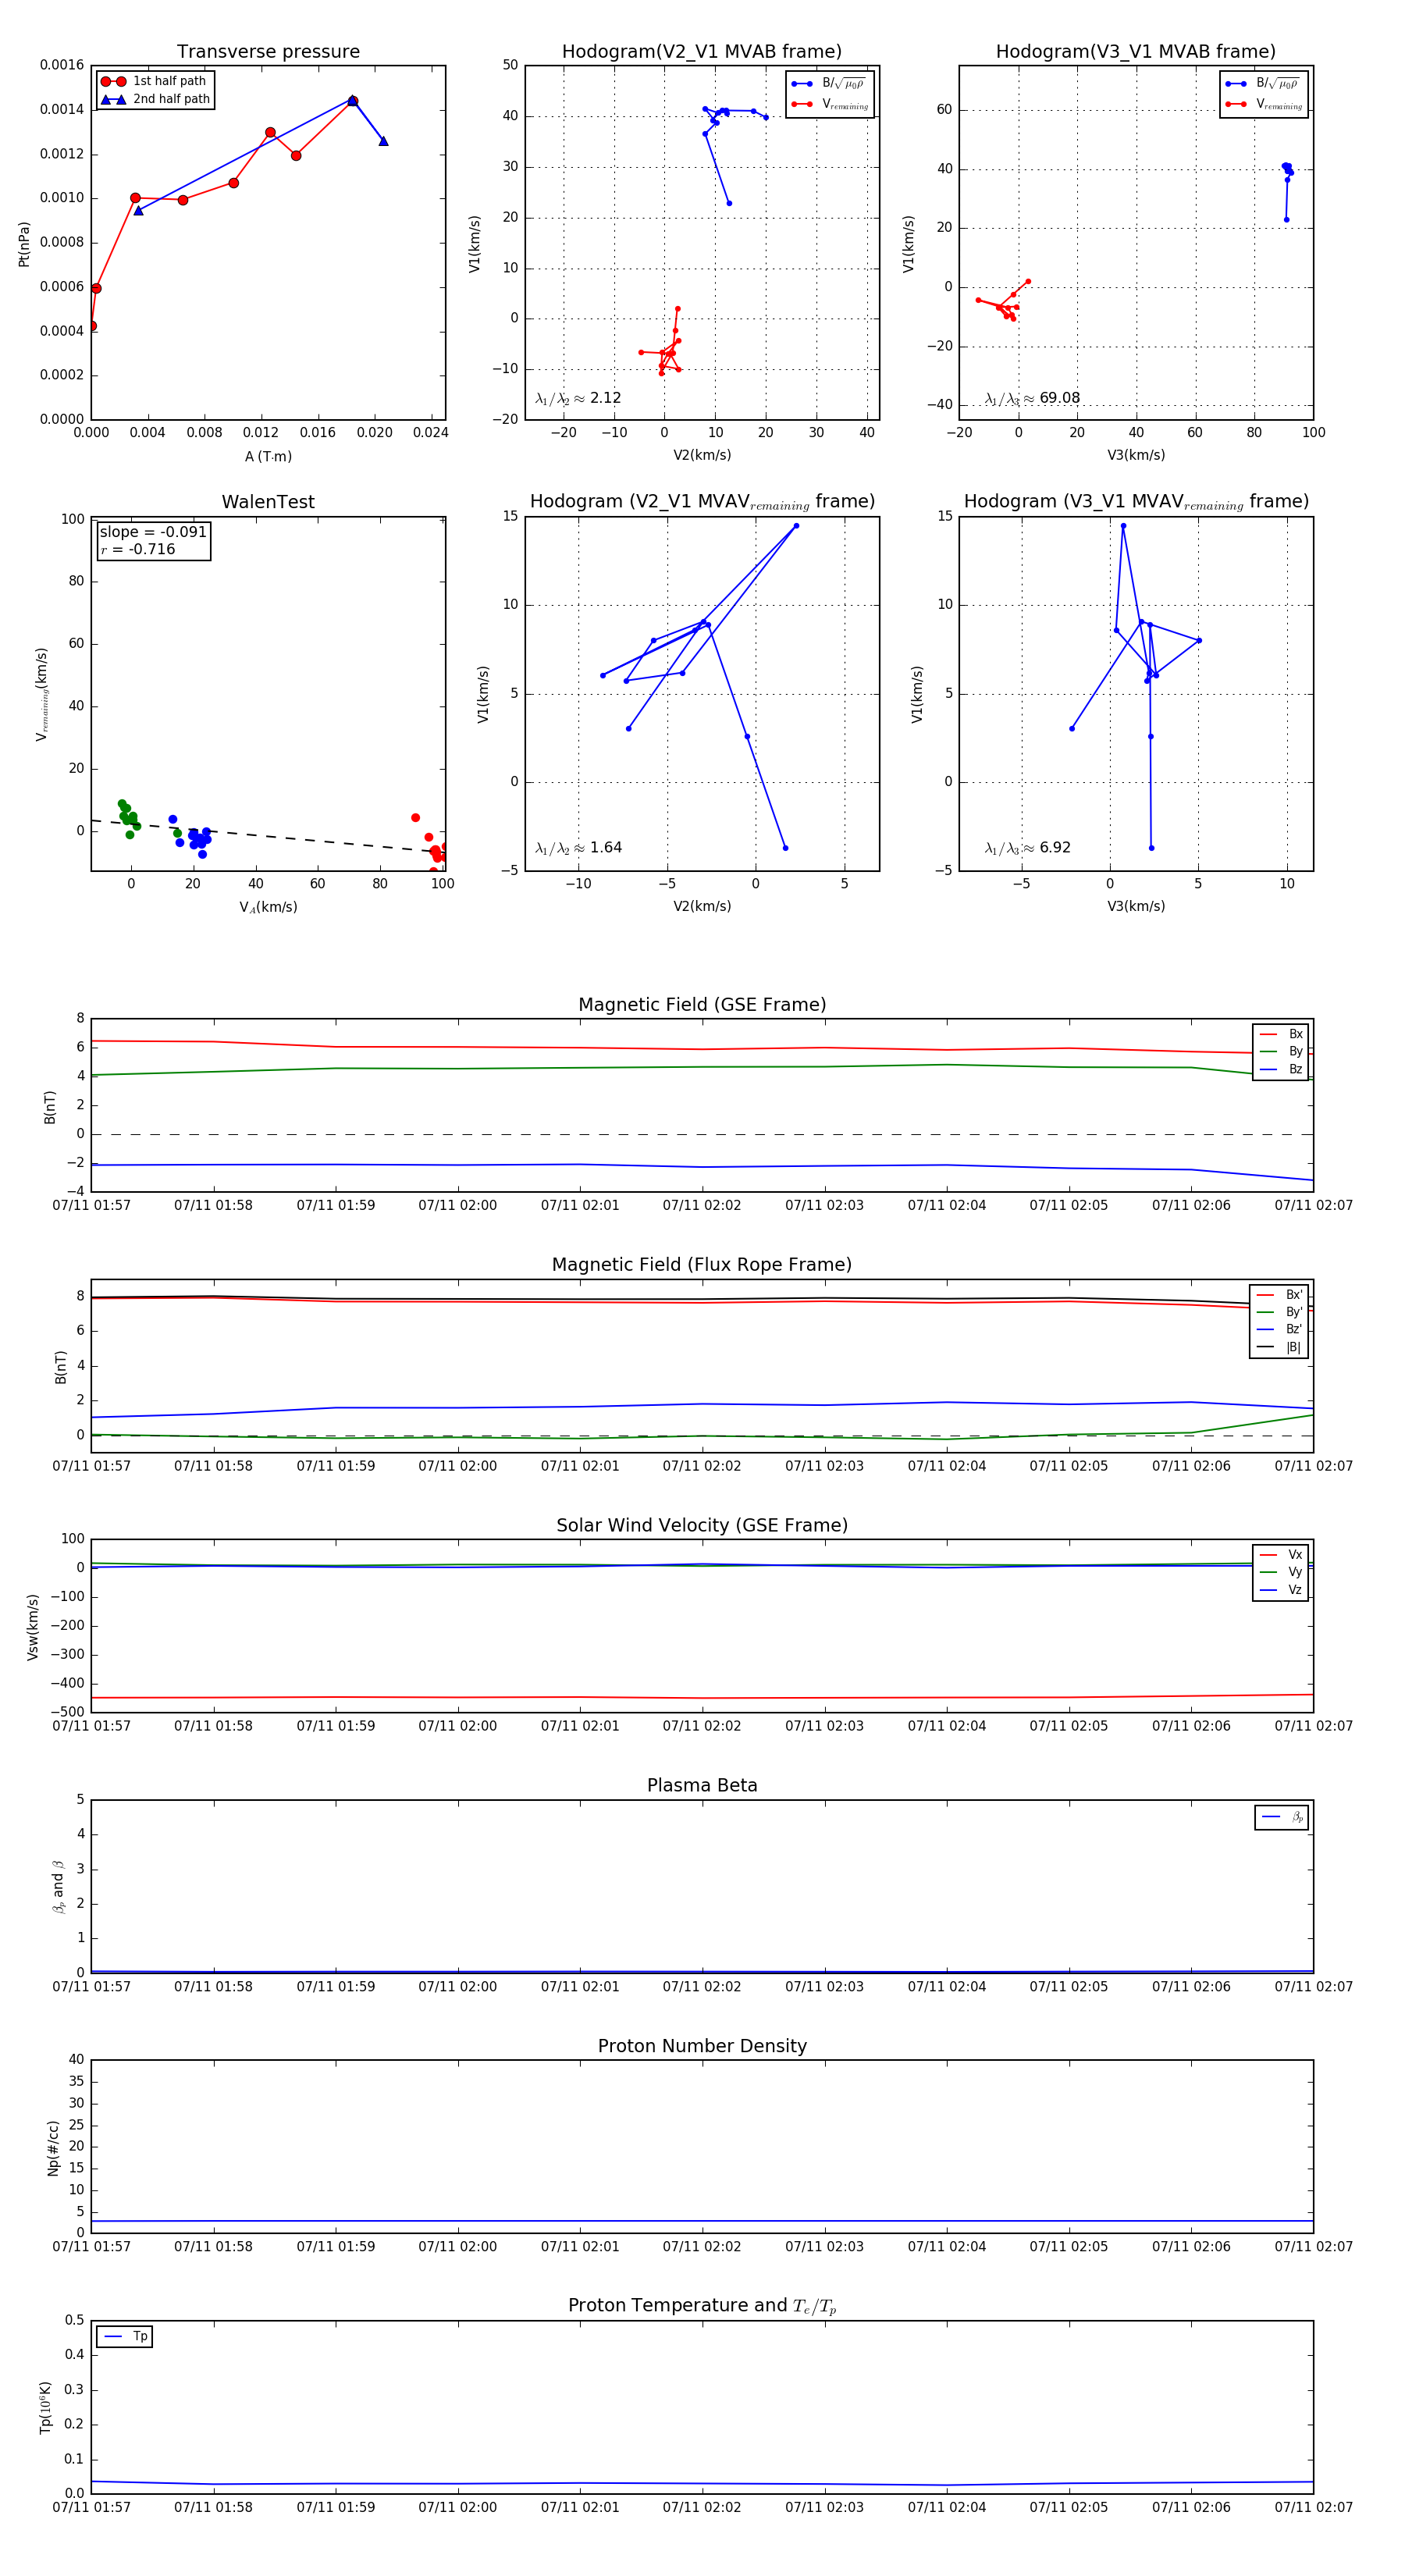1405x2576 pixels.
Task: Click the "Plasma Beta" plot title
Action: tap(702, 1786)
